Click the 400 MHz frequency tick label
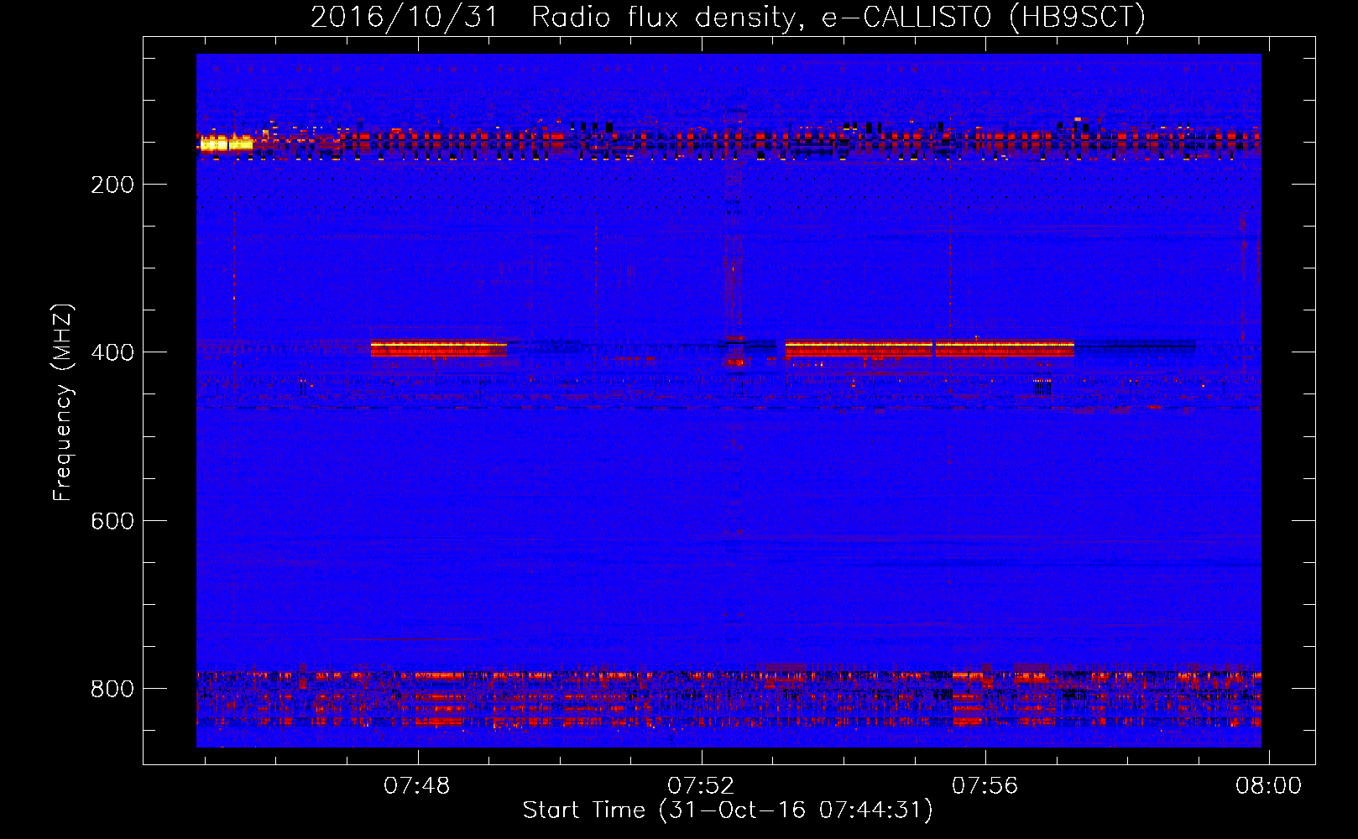The image size is (1358, 839). pos(112,352)
